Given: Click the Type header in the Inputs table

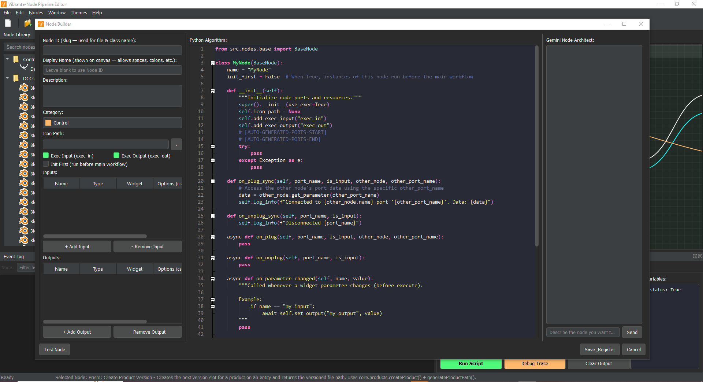Looking at the screenshot, I should tap(98, 183).
